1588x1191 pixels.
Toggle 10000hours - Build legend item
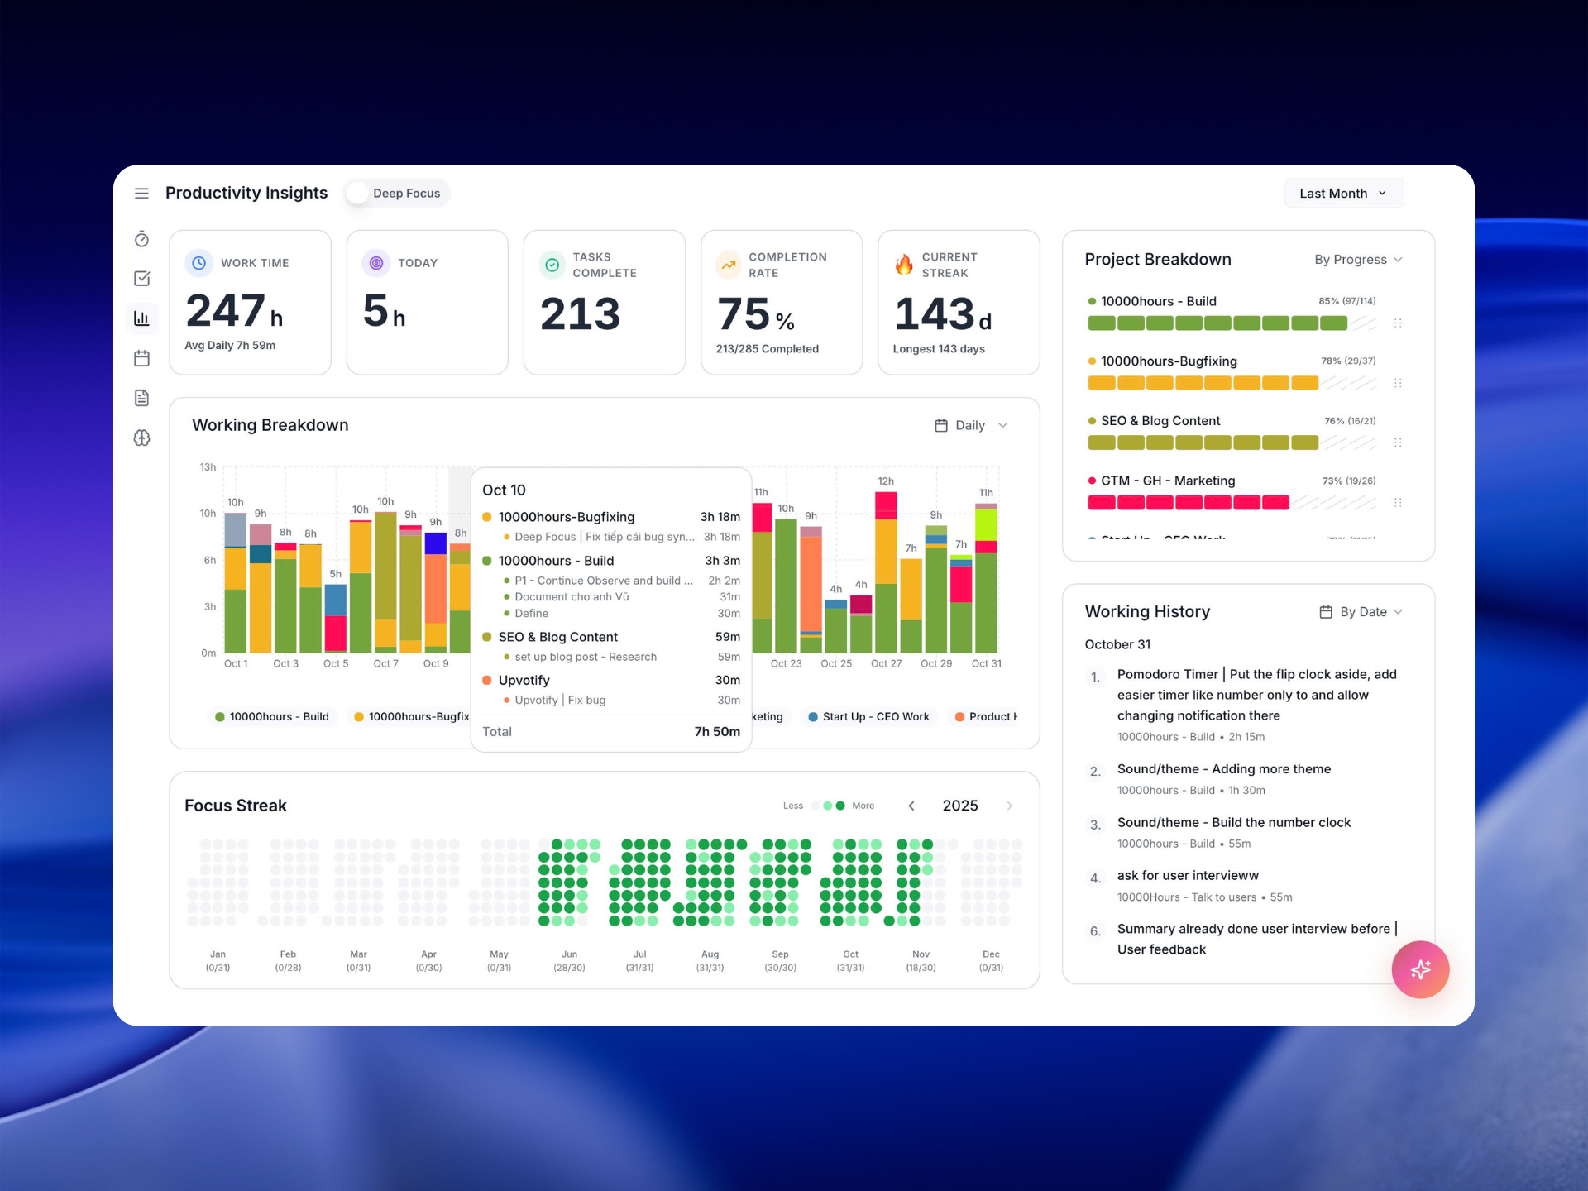click(x=271, y=716)
